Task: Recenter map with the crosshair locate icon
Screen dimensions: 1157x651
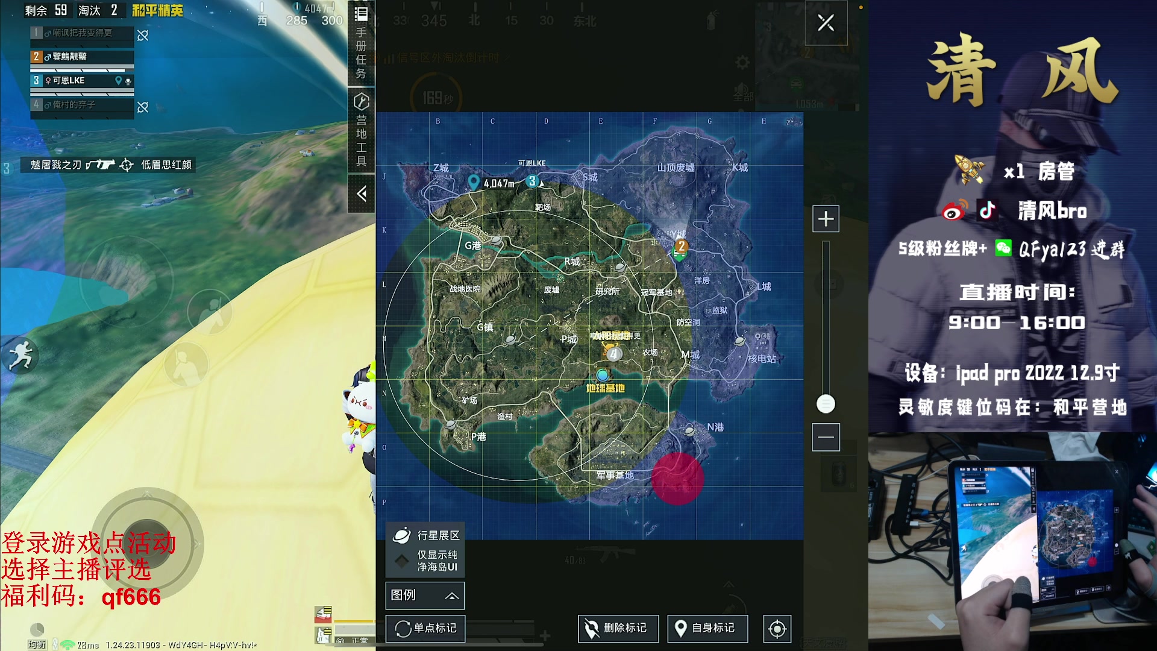Action: pos(777,629)
